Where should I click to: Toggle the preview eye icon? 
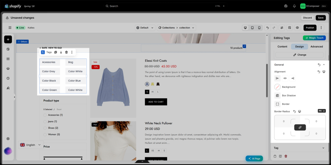[297, 28]
